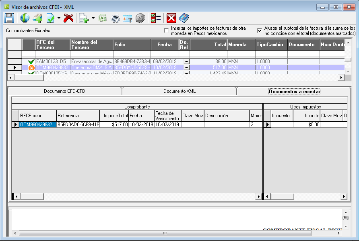The image size is (359, 241).
Task: Enable insert foreign currency amounts in pesos
Action: tap(166, 31)
